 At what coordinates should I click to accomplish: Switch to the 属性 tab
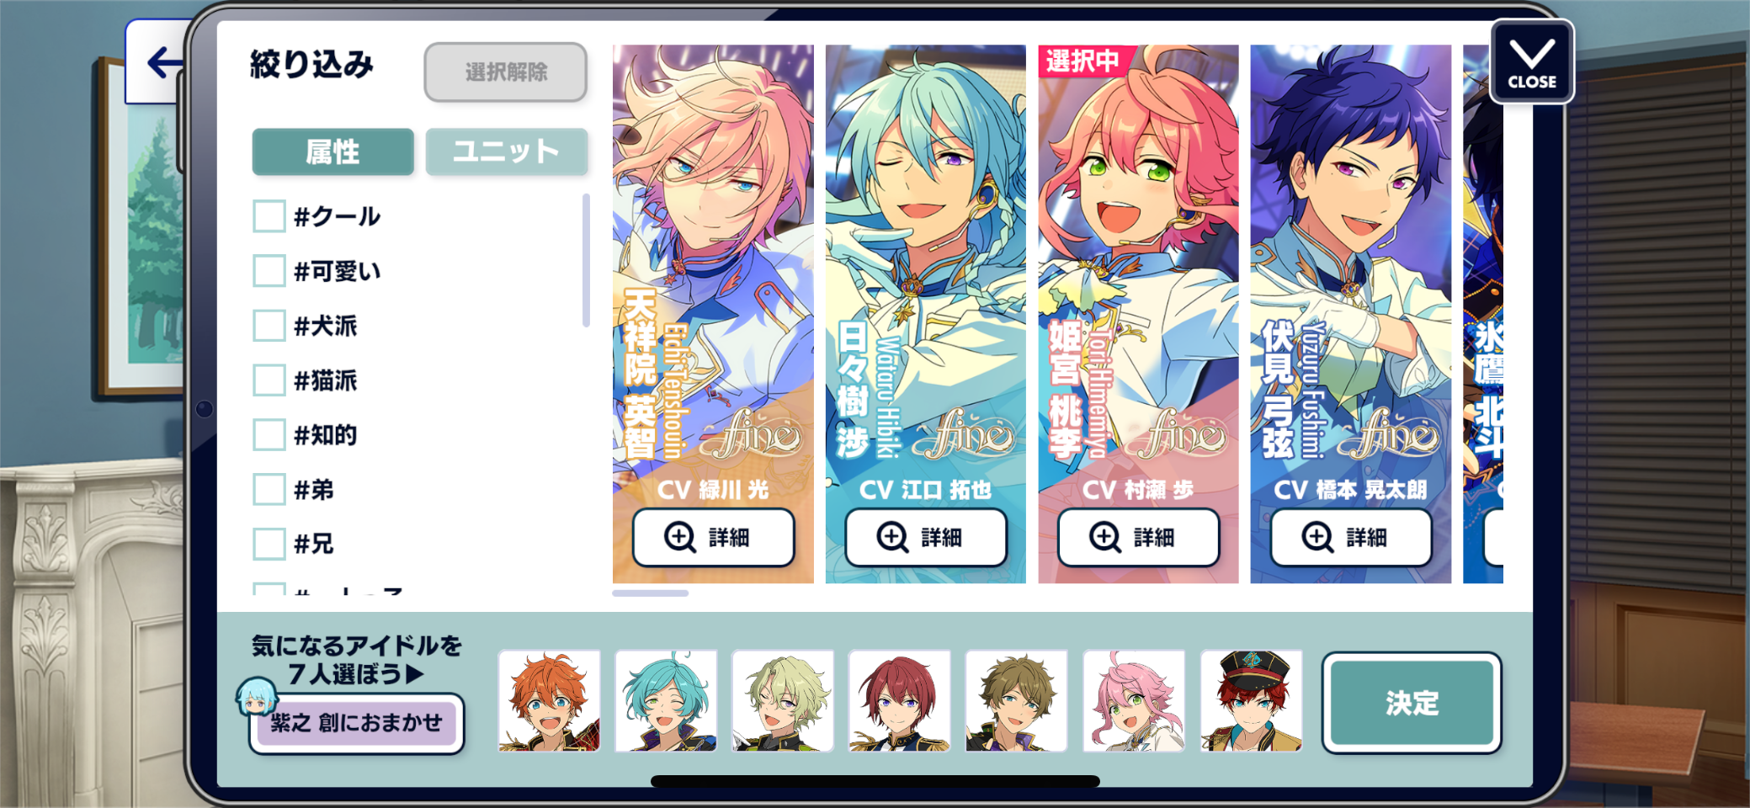[332, 152]
